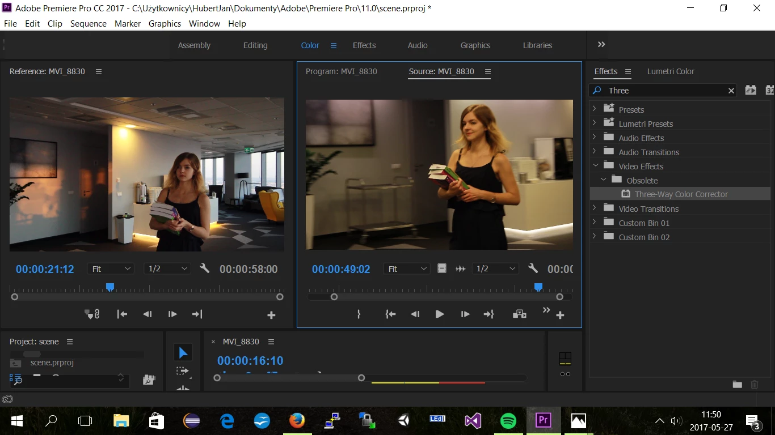Screen dimensions: 775x435
Task: Open Reference monitor 1/2 resolution dropdown
Action: (167, 268)
